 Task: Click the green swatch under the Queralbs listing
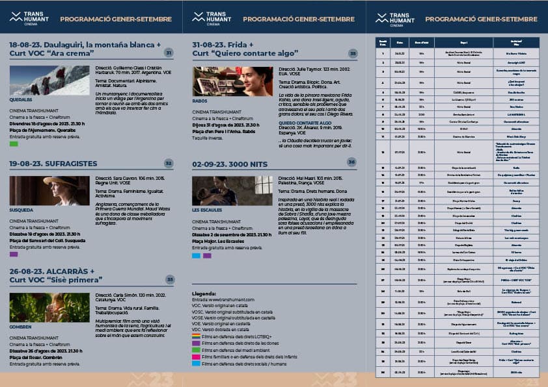pyautogui.click(x=14, y=144)
